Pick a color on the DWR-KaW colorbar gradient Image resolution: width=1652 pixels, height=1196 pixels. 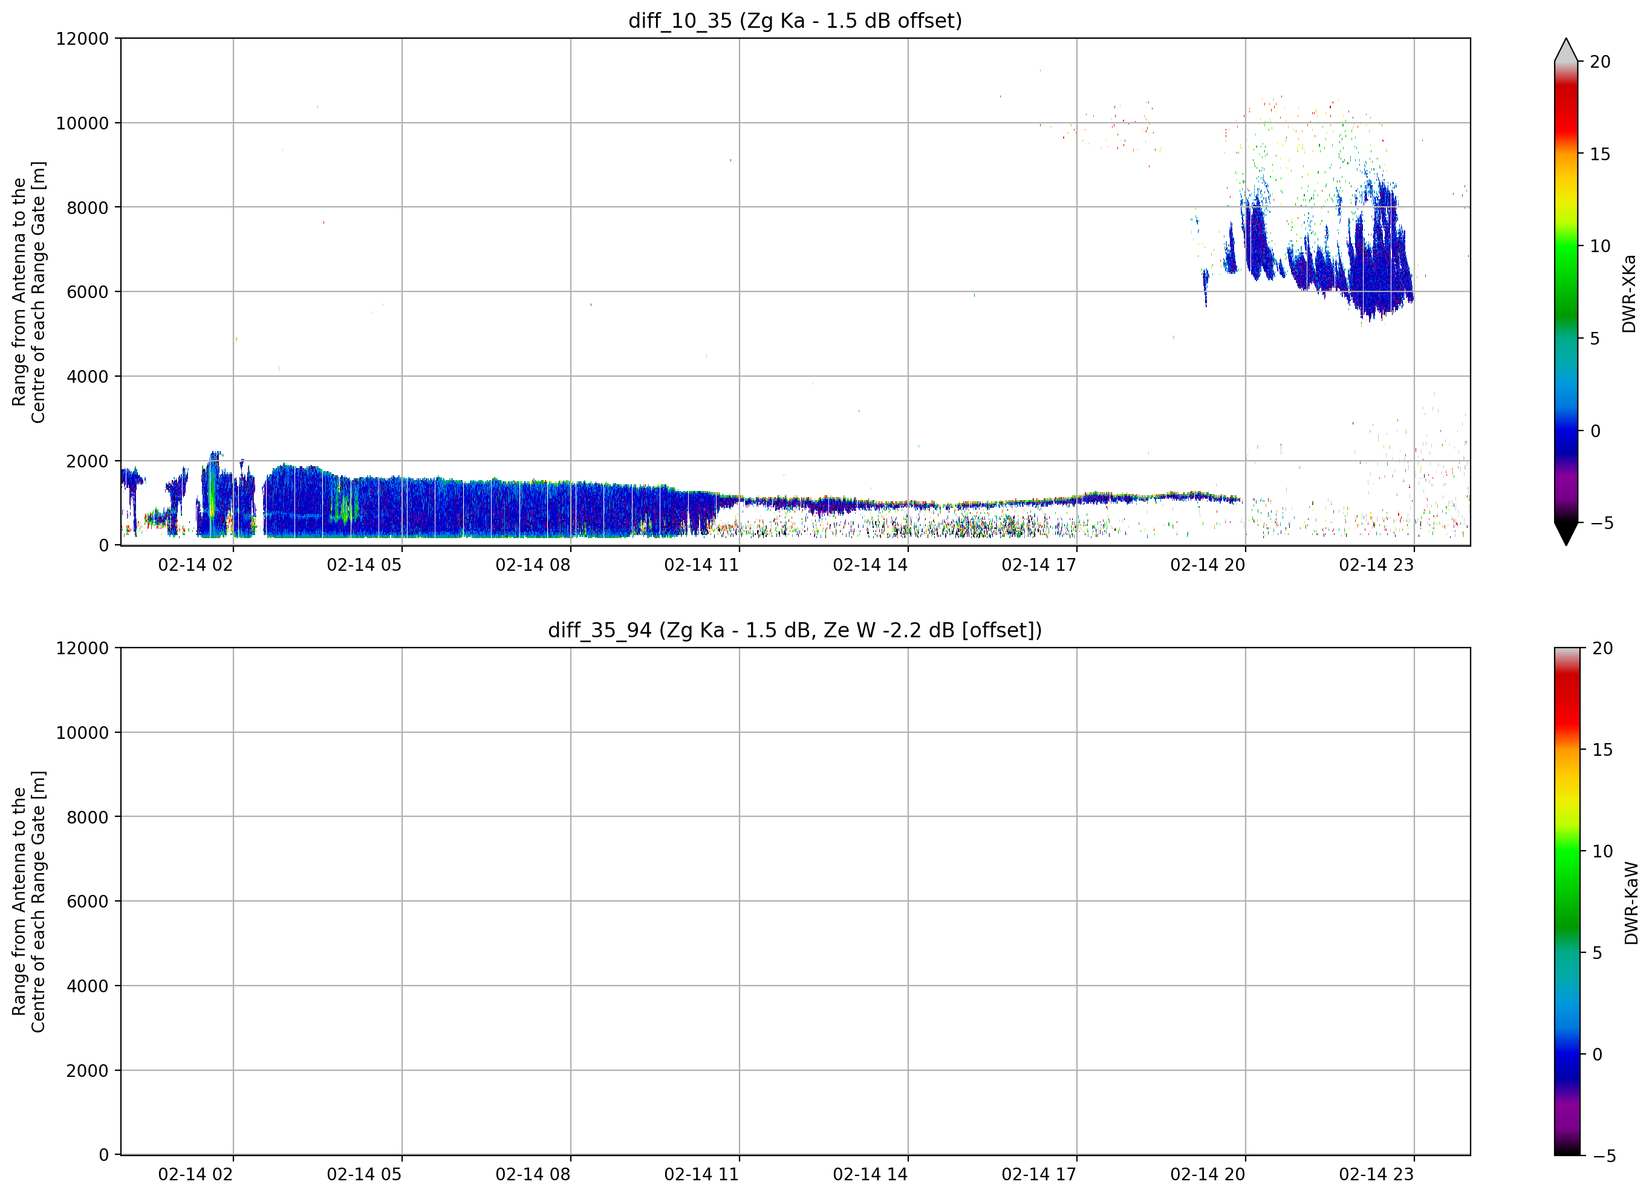click(1567, 901)
